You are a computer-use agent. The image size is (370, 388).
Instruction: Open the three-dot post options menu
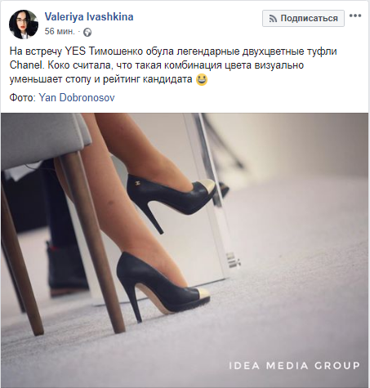click(355, 16)
